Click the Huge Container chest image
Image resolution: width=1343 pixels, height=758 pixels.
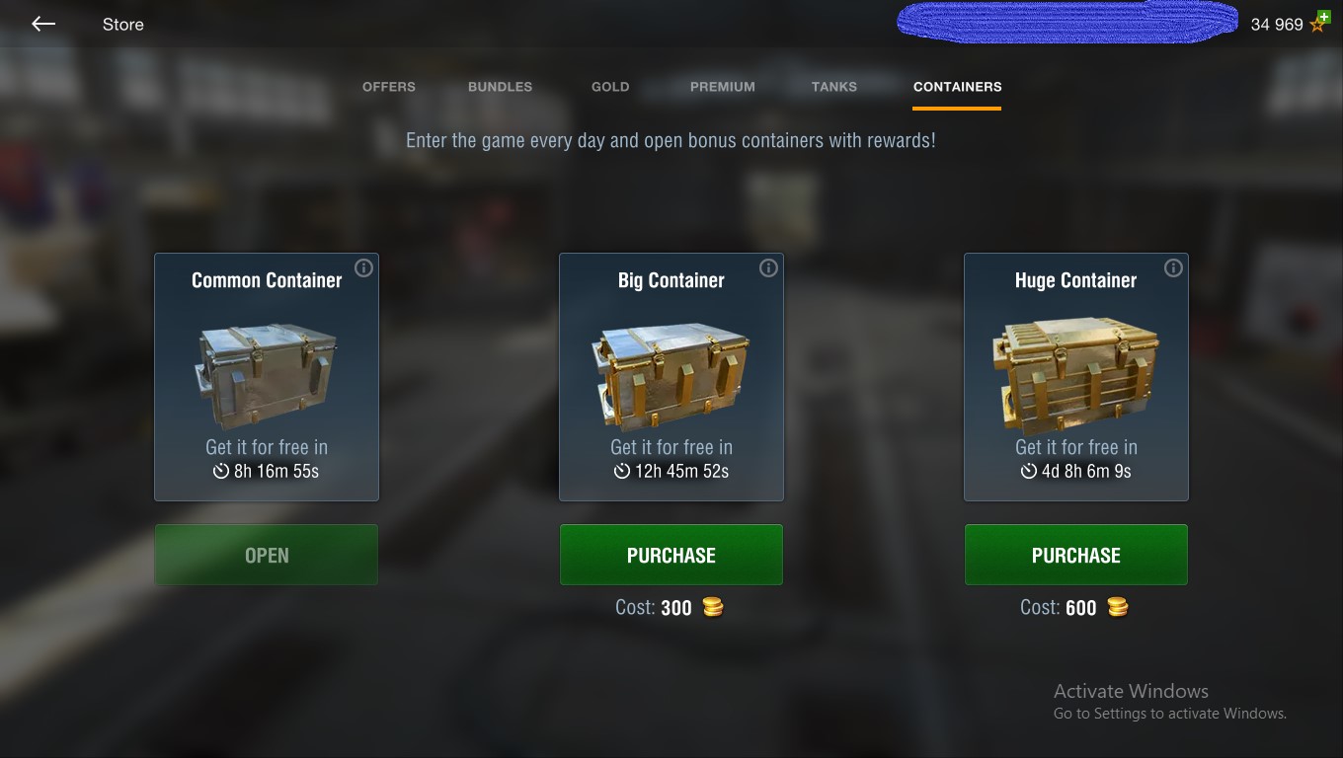(x=1076, y=375)
